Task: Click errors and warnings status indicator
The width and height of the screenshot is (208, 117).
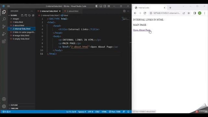Action: pyautogui.click(x=6, y=112)
